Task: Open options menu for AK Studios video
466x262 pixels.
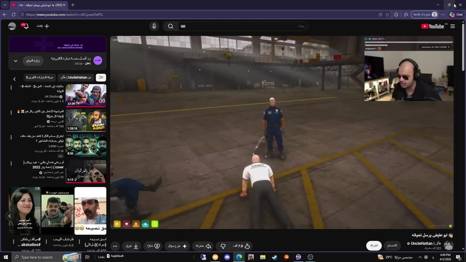Action: point(11,88)
